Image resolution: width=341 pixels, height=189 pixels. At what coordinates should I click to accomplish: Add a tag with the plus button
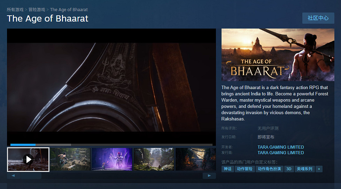319,169
